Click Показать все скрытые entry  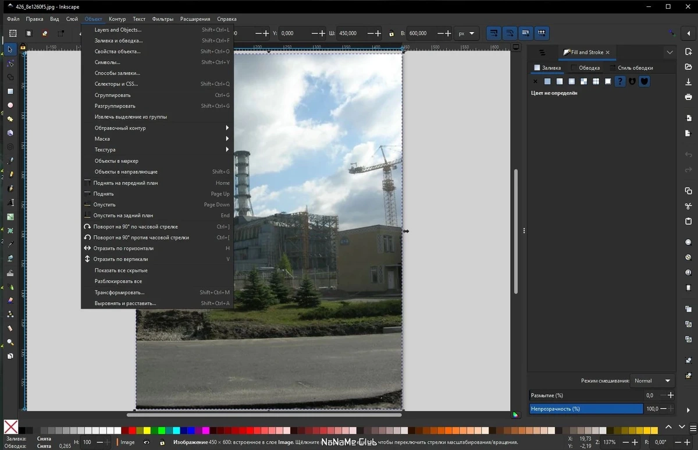157,270
